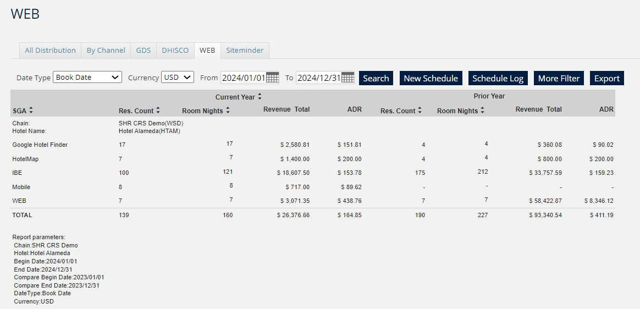Sort Current Year Res. Count column
Screen dimensions: 640x309
pyautogui.click(x=158, y=110)
